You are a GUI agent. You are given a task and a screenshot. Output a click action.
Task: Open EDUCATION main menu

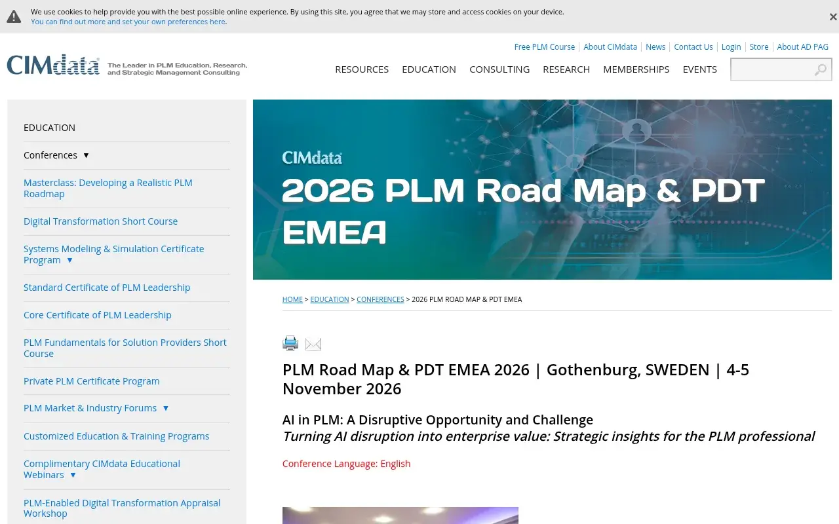click(x=429, y=69)
